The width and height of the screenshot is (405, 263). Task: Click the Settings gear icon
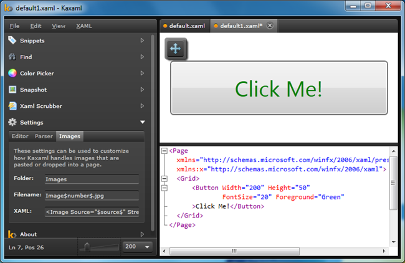tap(12, 122)
